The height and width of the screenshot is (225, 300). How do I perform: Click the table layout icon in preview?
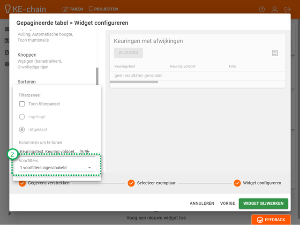275,53
